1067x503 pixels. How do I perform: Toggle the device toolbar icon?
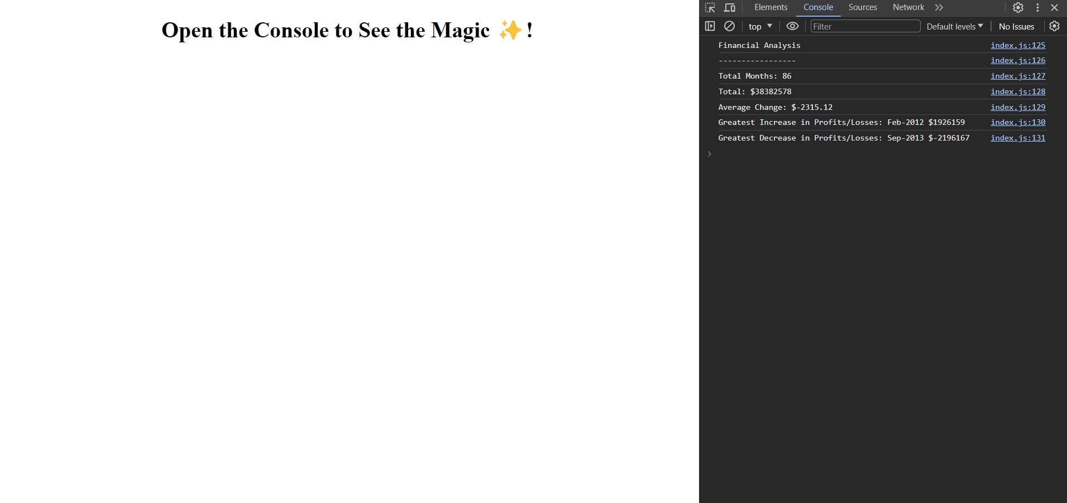(729, 8)
